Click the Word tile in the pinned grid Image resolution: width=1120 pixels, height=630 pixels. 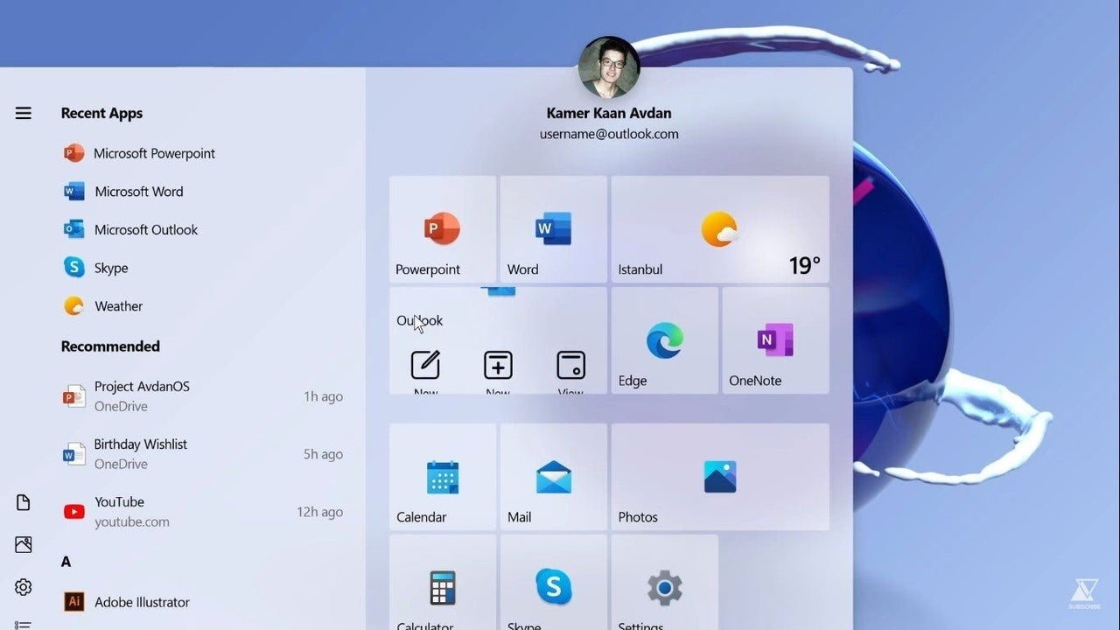point(553,229)
